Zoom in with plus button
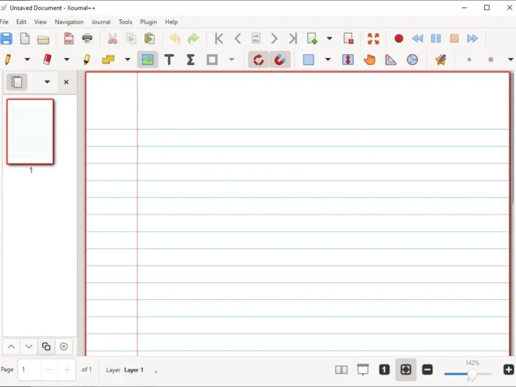Image resolution: width=516 pixels, height=387 pixels. point(508,370)
